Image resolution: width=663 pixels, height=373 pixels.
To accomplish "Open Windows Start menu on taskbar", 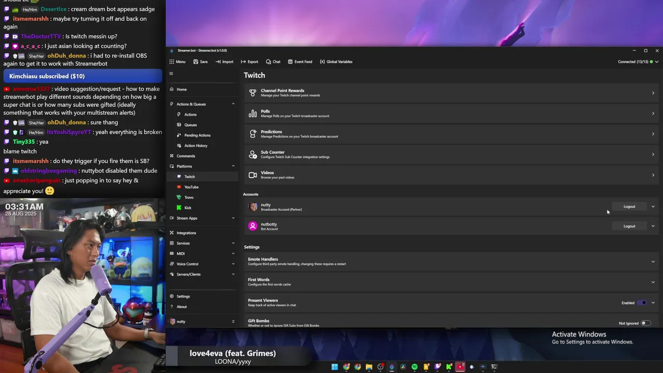I will 335,367.
